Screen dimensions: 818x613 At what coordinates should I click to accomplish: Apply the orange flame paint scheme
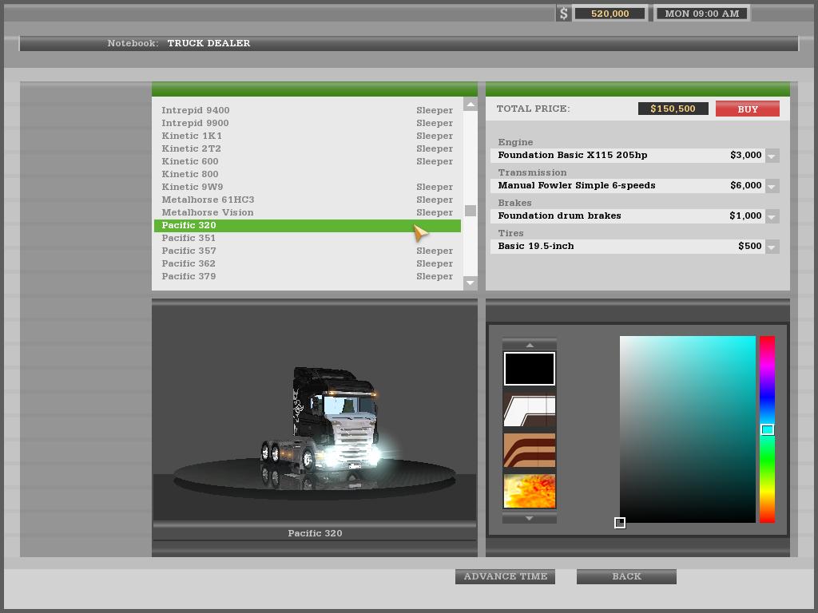coord(529,491)
